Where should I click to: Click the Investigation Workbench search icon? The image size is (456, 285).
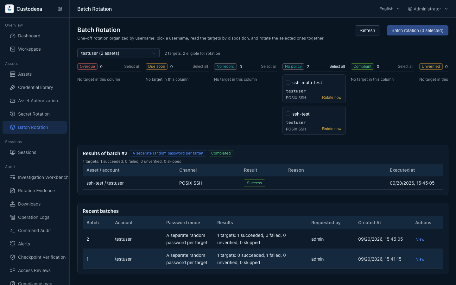(x=13, y=177)
